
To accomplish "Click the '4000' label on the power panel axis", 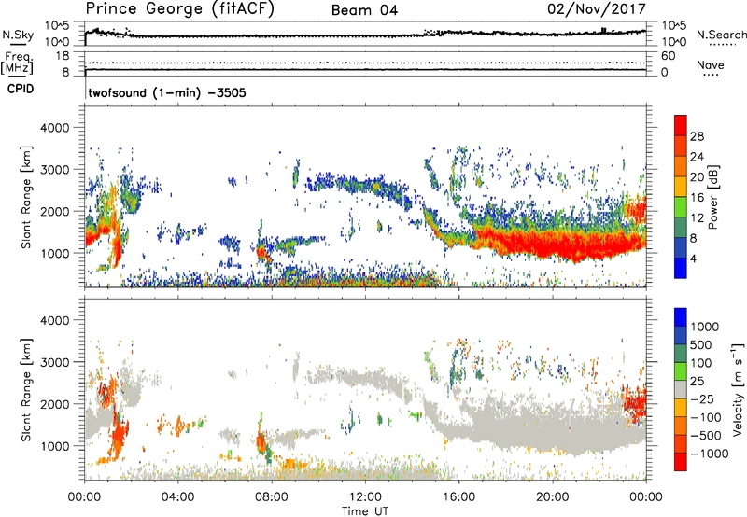I will (54, 128).
